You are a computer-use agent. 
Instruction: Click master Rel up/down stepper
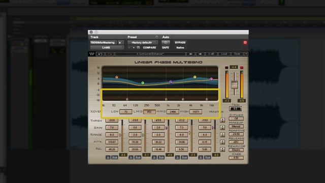coord(222,149)
